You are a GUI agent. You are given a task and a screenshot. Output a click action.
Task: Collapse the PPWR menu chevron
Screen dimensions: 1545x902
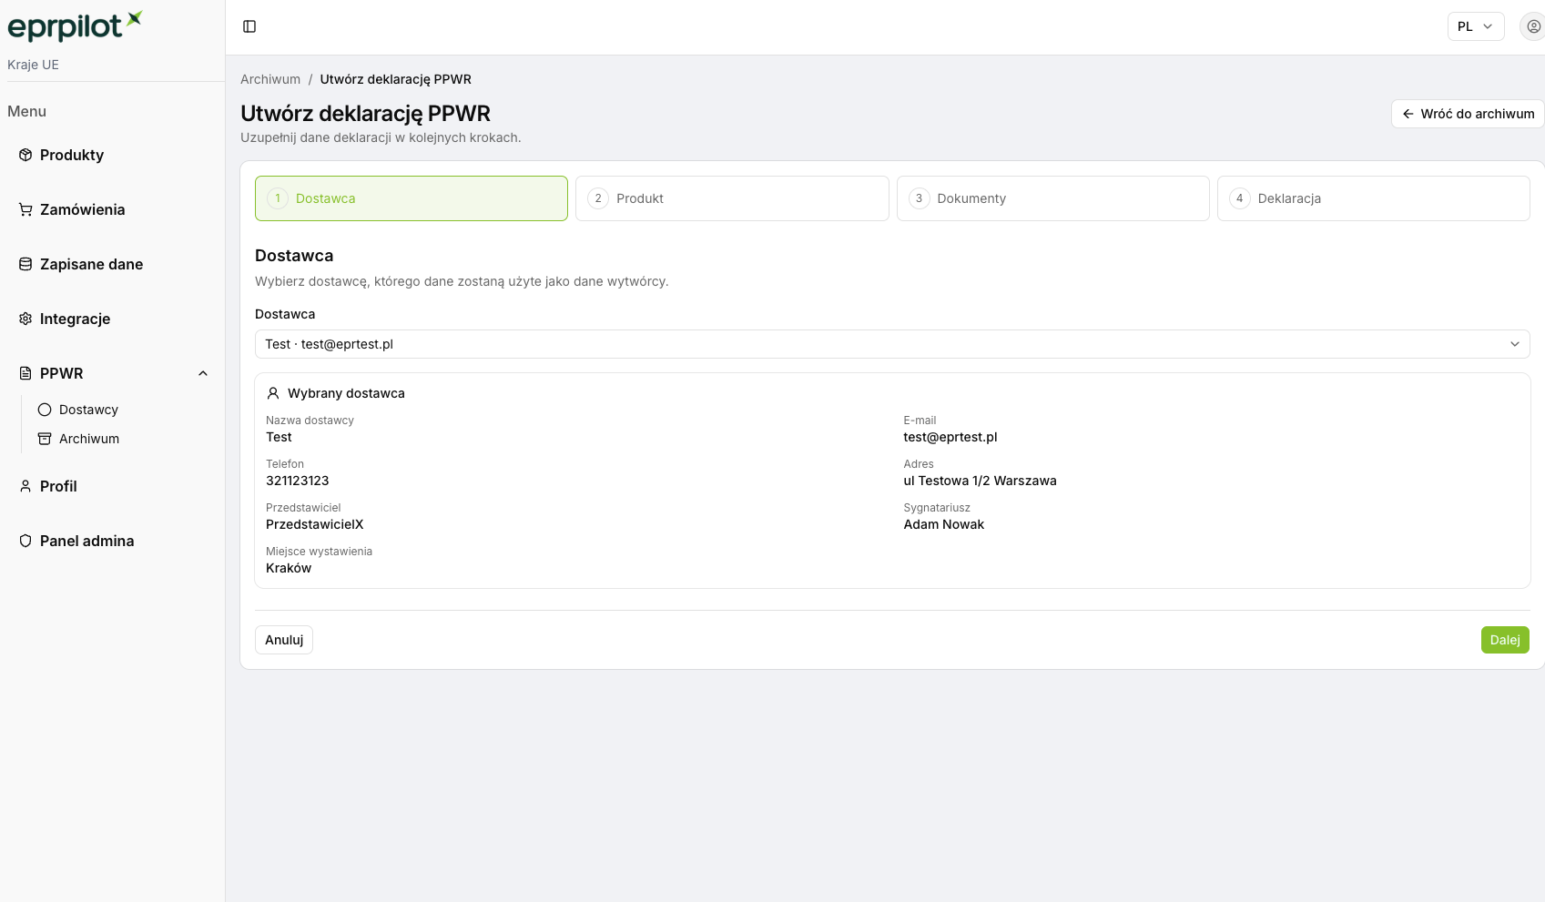pyautogui.click(x=203, y=373)
